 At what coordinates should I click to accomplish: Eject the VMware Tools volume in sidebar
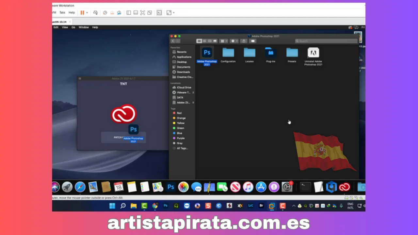pos(193,93)
